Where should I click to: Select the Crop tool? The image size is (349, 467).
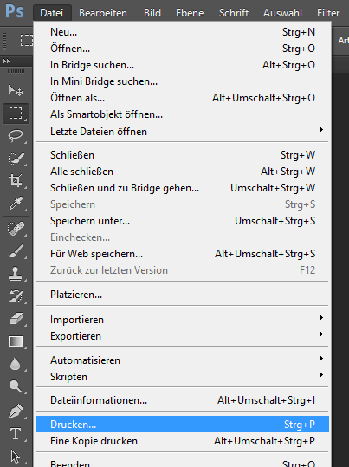coord(16,181)
